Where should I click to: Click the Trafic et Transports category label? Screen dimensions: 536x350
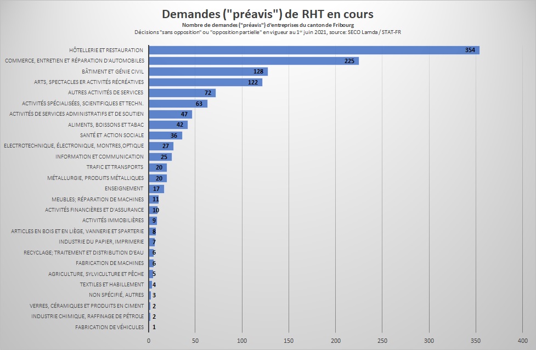(115, 167)
